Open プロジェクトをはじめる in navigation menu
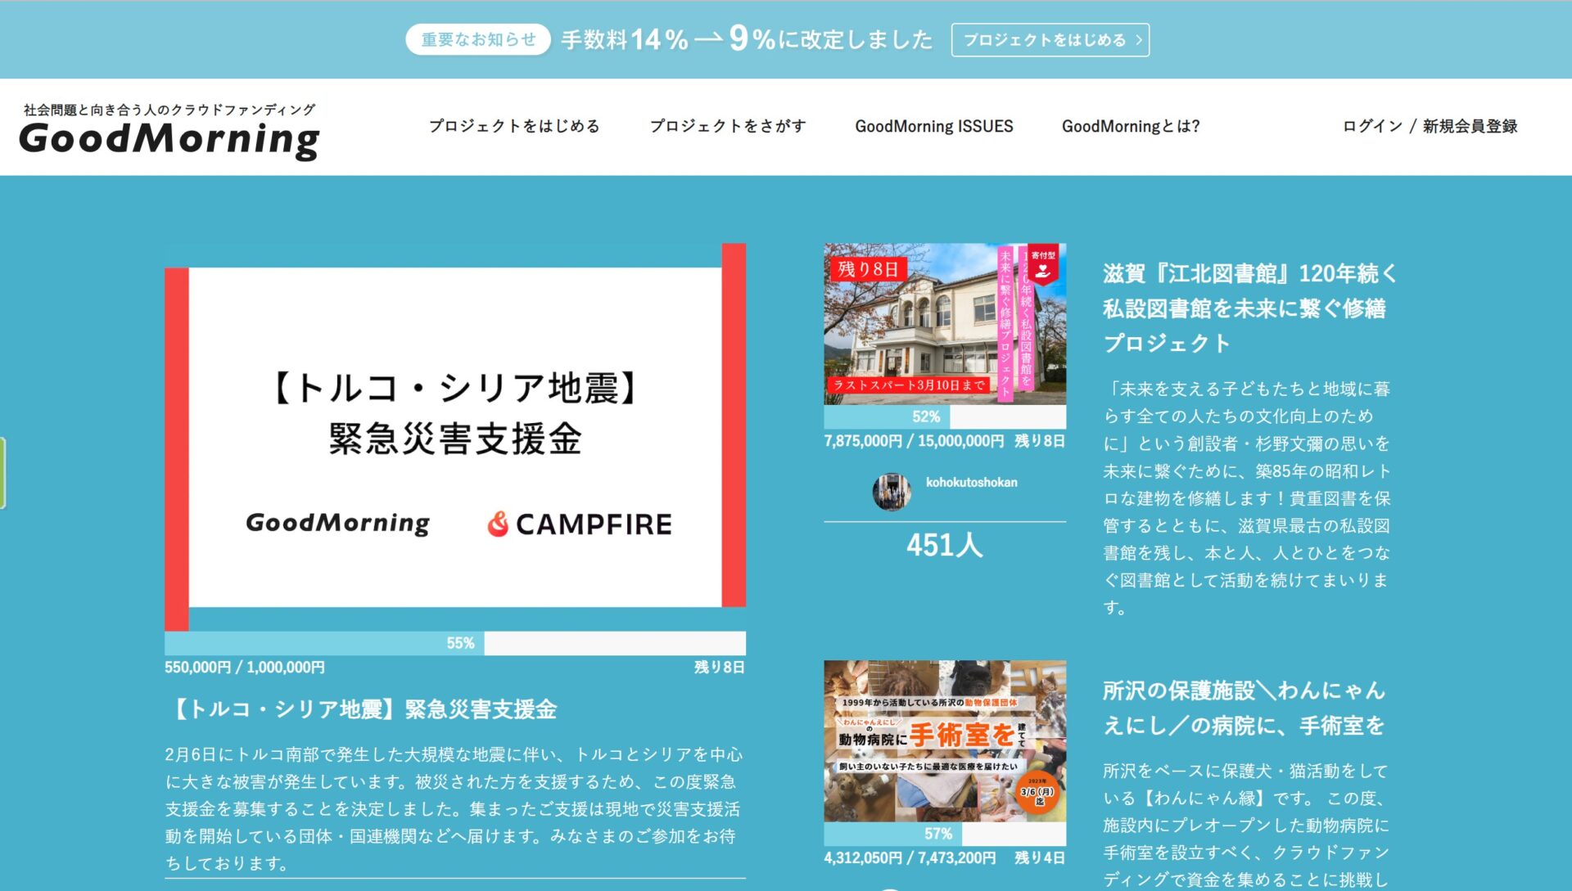 (514, 126)
